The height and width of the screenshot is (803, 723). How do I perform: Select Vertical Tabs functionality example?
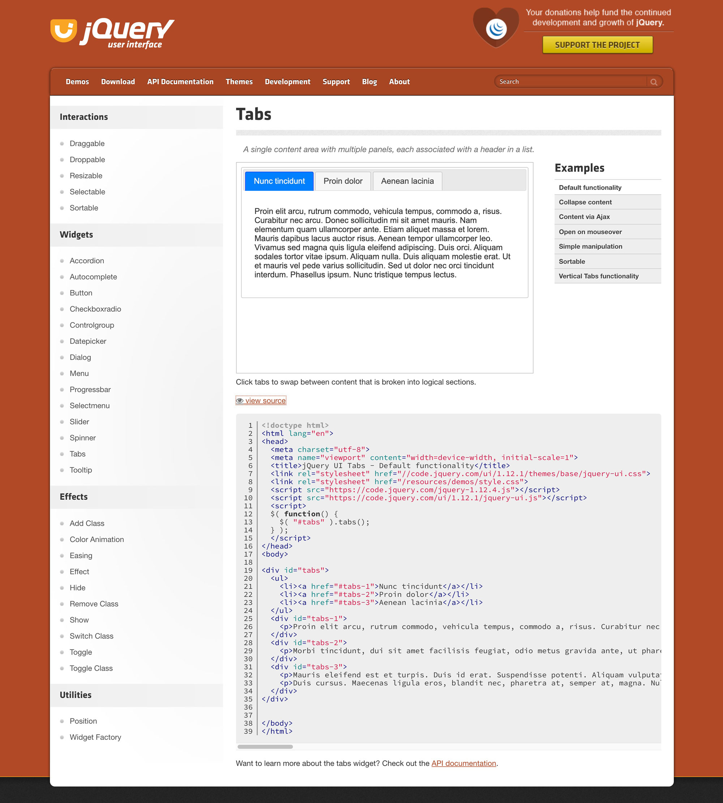point(607,276)
